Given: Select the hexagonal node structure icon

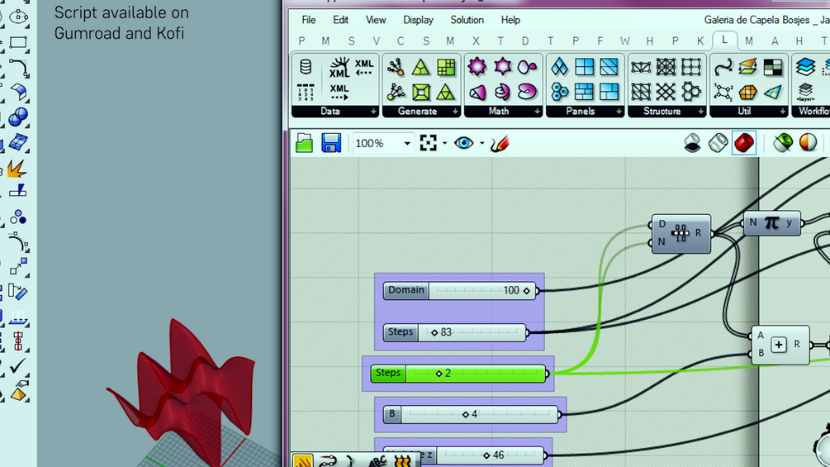Looking at the screenshot, I should click(x=690, y=92).
